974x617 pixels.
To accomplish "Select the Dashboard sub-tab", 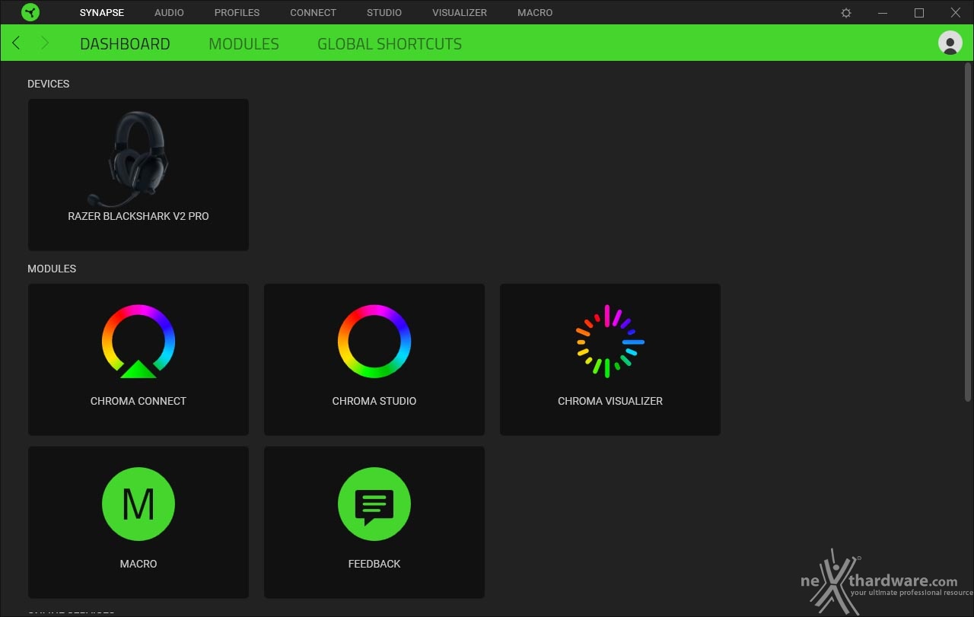I will click(x=125, y=44).
